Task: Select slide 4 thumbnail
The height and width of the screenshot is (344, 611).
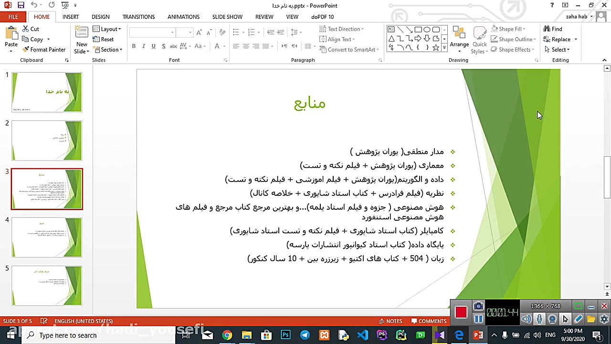Action: [x=46, y=237]
